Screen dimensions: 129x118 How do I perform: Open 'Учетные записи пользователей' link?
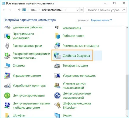pos(74,86)
